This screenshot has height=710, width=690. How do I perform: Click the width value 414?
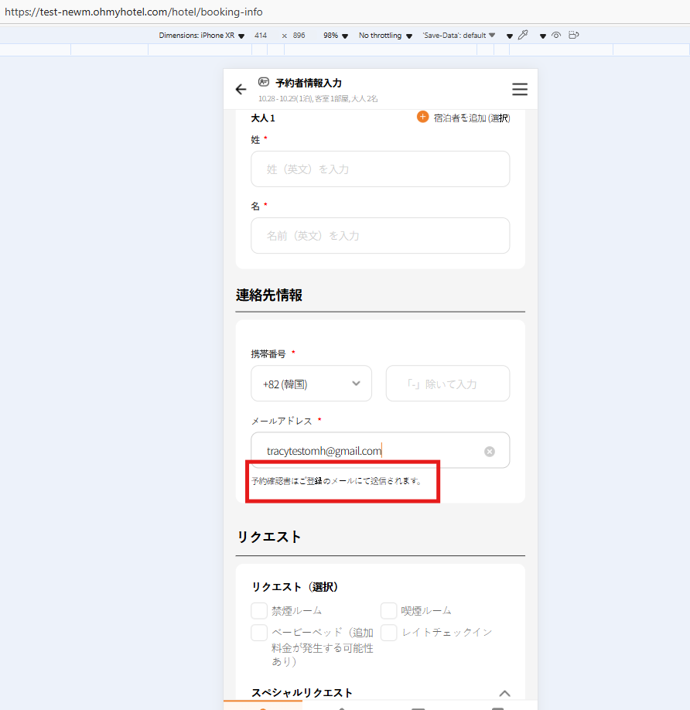point(261,36)
